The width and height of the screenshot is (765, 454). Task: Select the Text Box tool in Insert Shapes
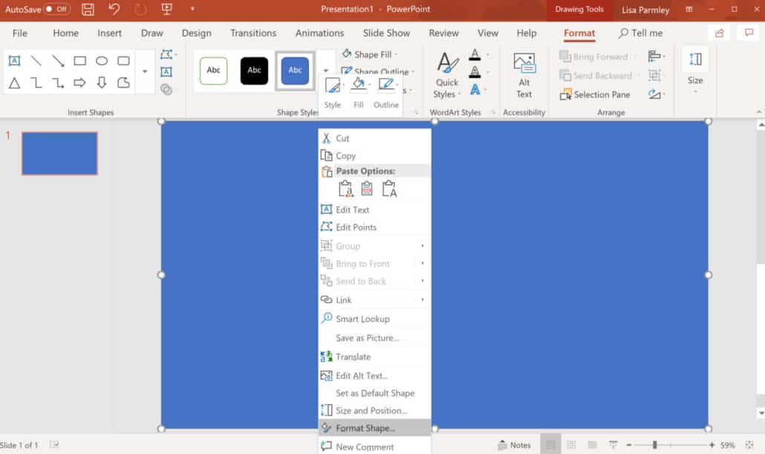(16, 60)
